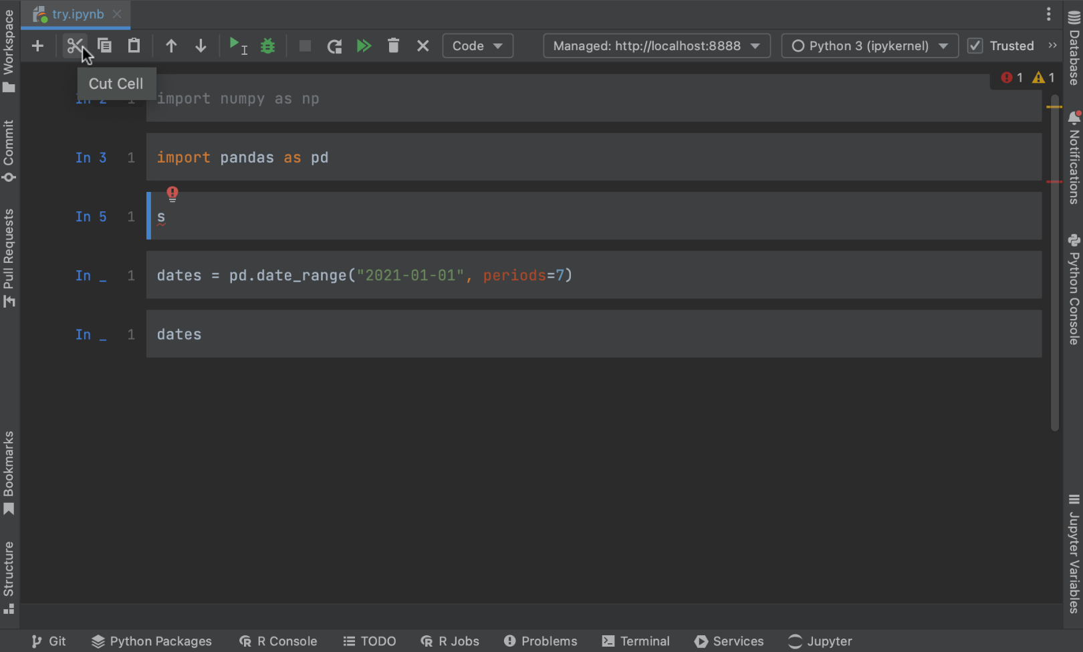Open the Code cell type dropdown
The height and width of the screenshot is (652, 1083).
(477, 46)
